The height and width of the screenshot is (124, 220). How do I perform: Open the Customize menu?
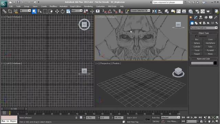100,6
